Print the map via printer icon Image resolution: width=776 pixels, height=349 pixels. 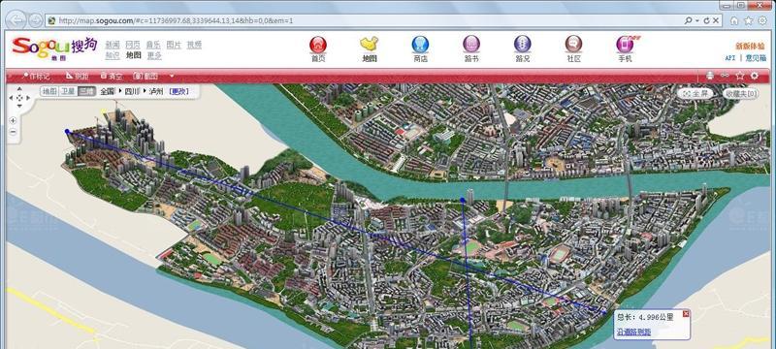710,76
